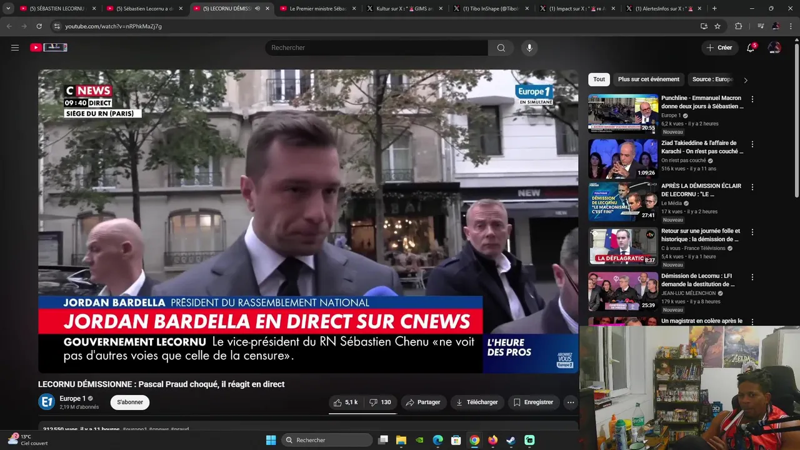The image size is (800, 450).
Task: Open File Explorer from taskbar
Action: click(x=401, y=440)
